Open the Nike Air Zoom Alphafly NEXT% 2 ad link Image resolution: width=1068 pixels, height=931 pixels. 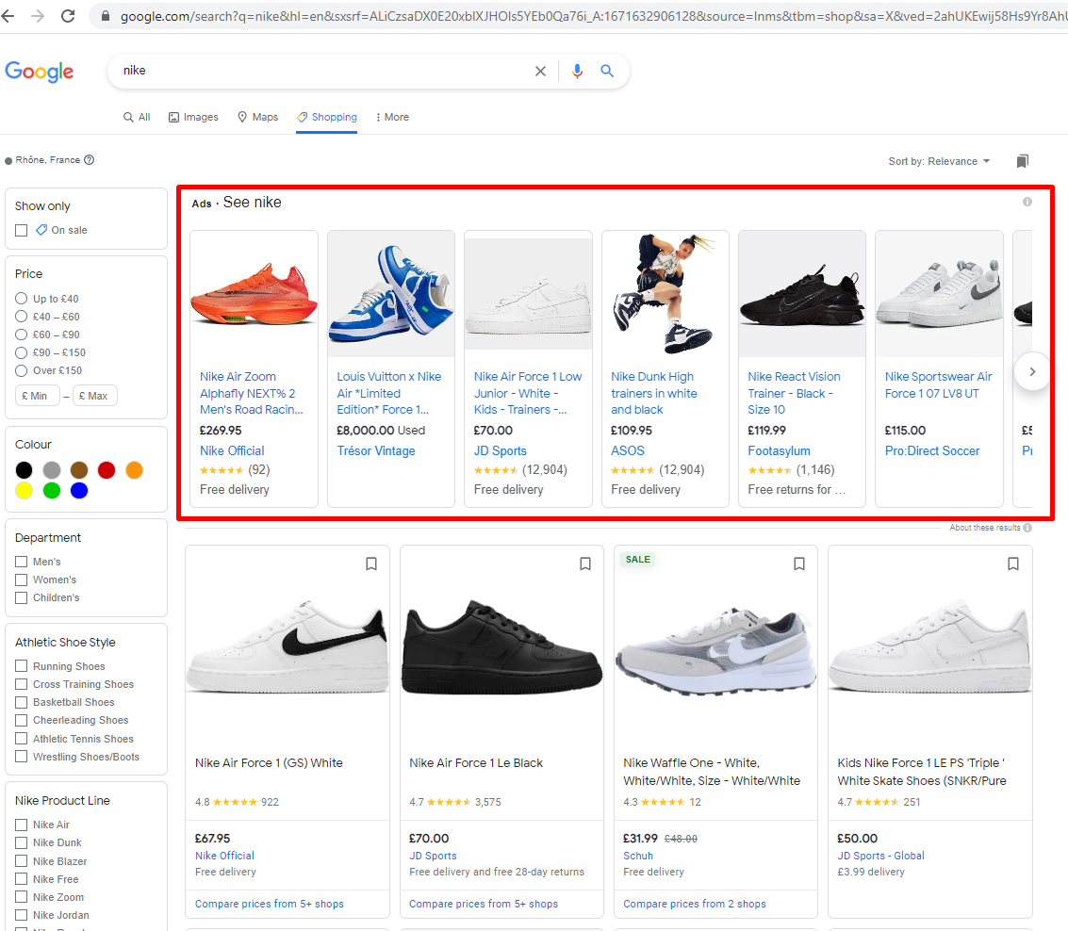(x=251, y=393)
